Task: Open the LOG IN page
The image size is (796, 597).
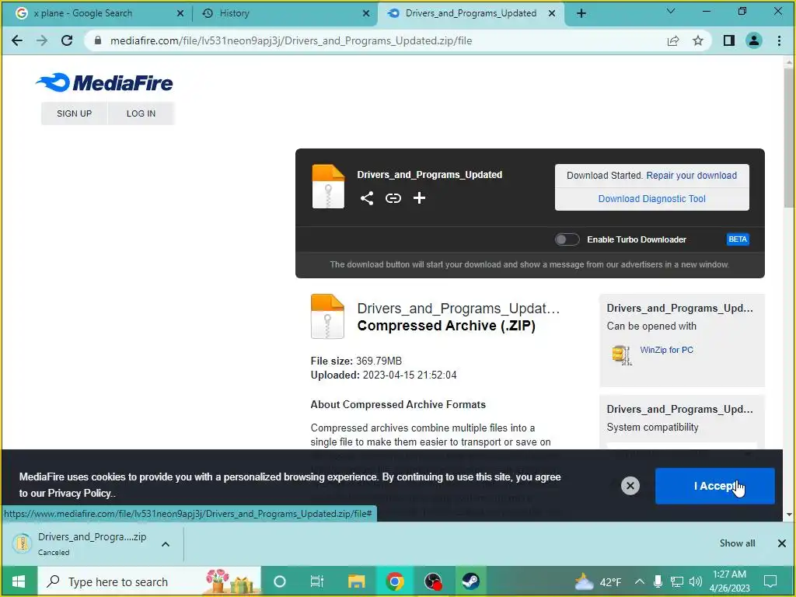Action: (141, 113)
